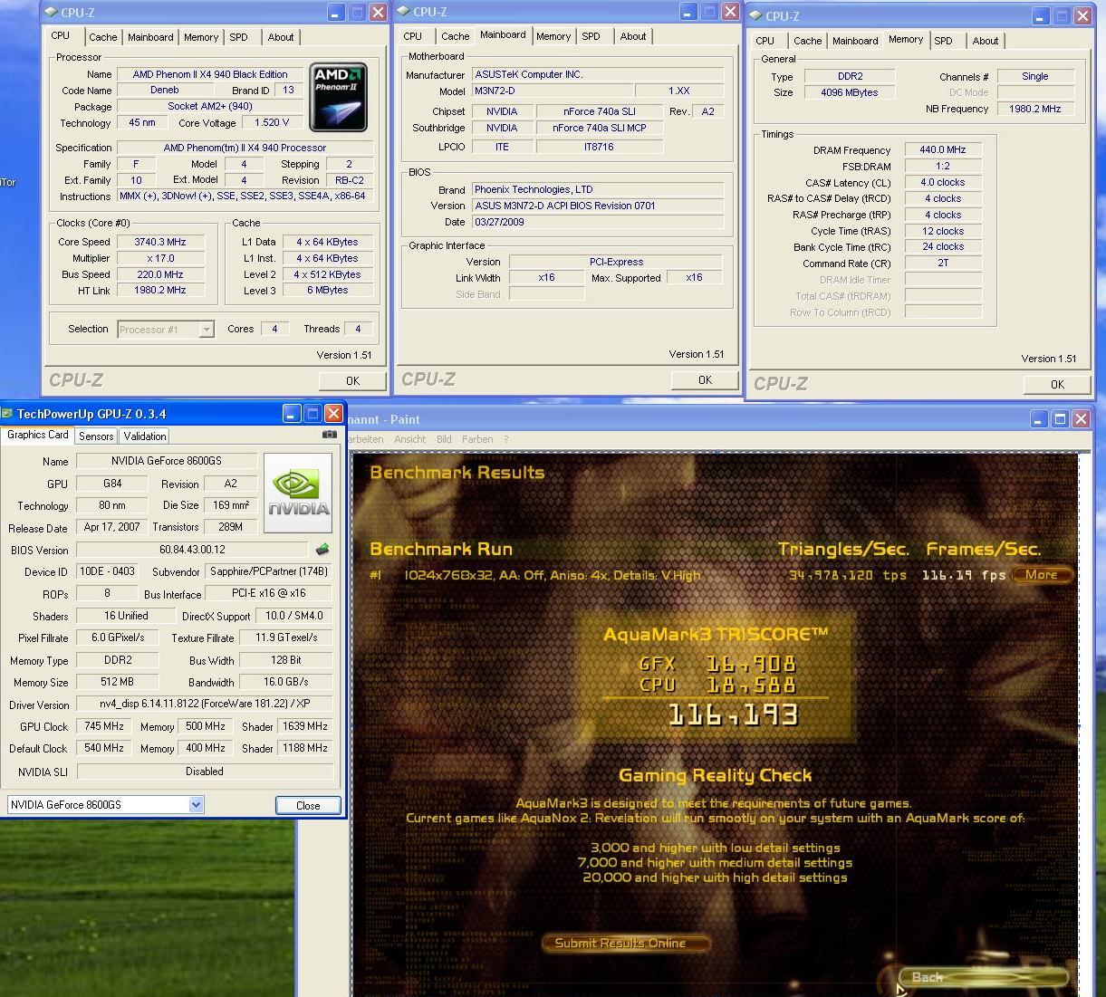Viewport: 1106px width, 997px height.
Task: Open About tab in first CPU-Z window
Action: [281, 37]
